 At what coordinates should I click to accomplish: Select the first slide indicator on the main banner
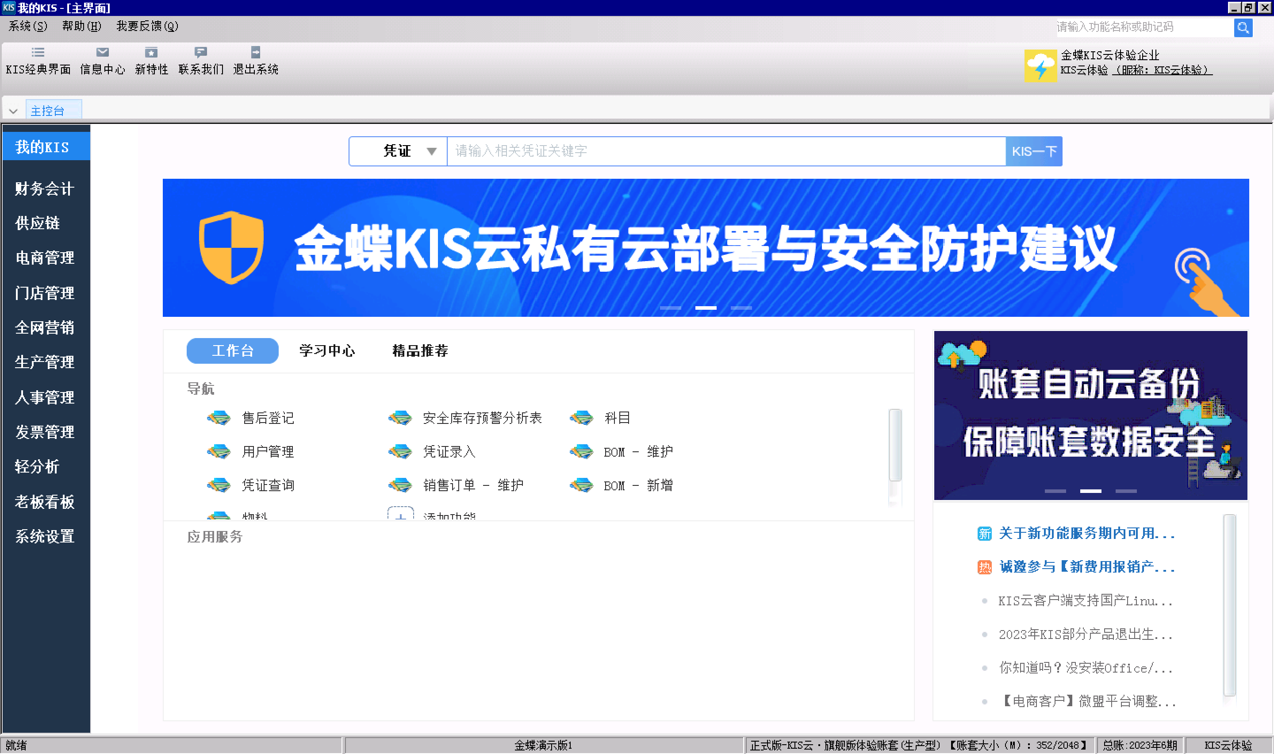(670, 308)
